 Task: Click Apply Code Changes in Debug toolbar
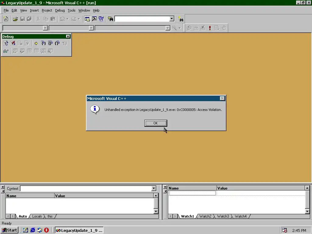coord(27,43)
